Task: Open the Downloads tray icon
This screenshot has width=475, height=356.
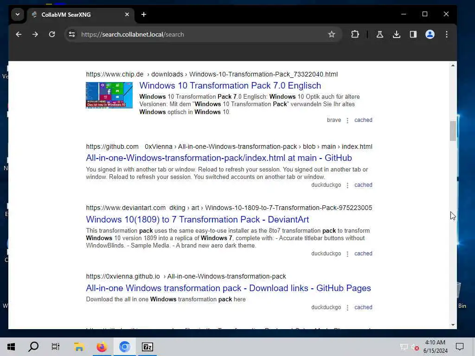Action: (x=396, y=34)
